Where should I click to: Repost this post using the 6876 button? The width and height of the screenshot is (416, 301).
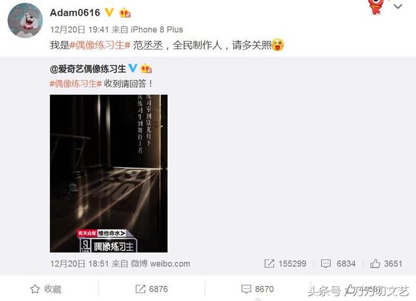click(151, 289)
